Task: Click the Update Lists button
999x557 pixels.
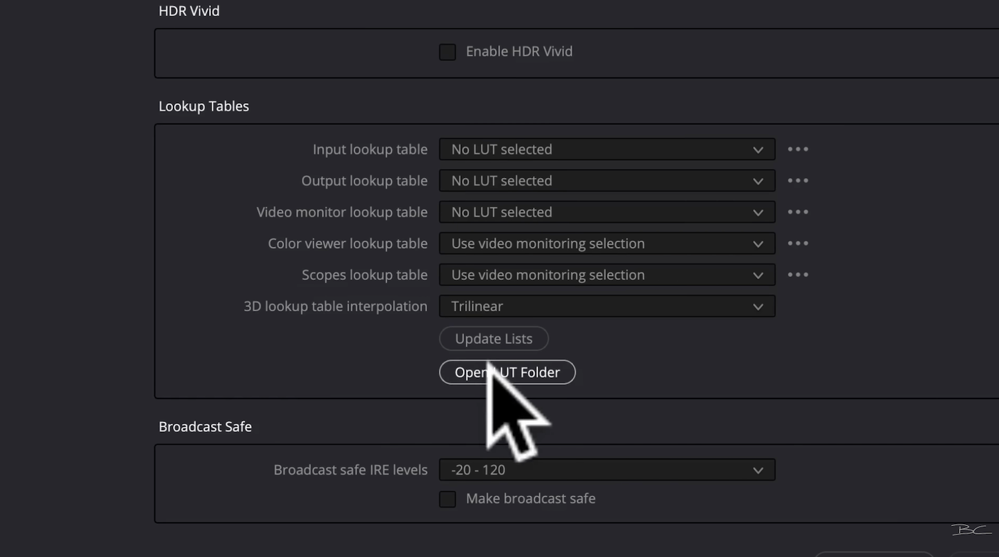Action: (x=494, y=339)
